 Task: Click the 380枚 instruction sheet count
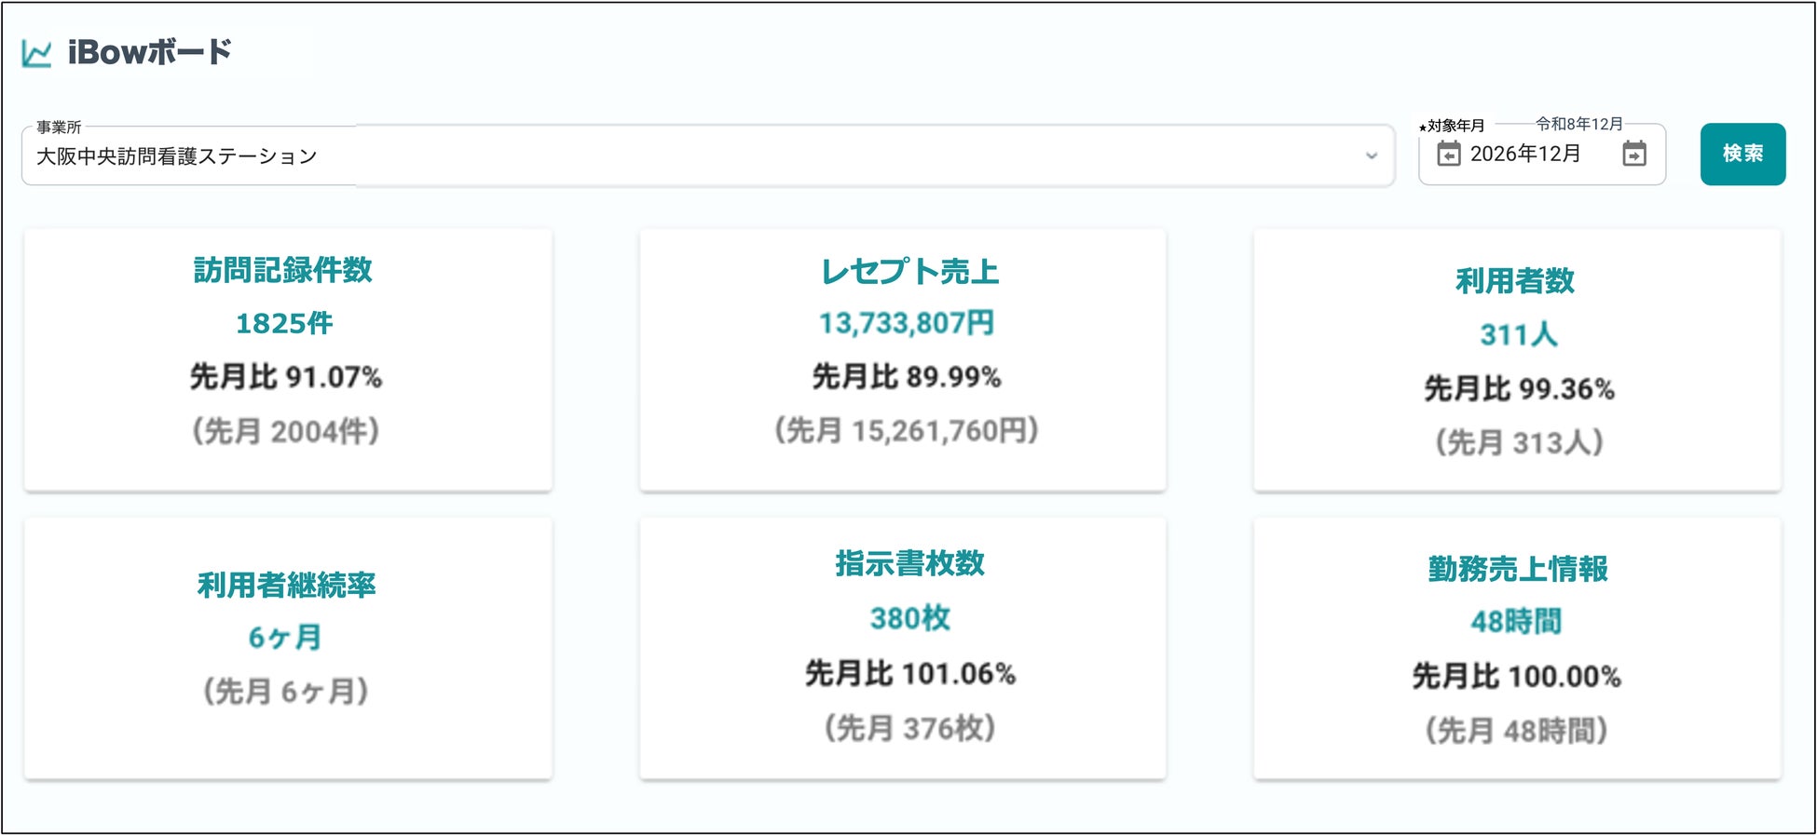coord(909,617)
